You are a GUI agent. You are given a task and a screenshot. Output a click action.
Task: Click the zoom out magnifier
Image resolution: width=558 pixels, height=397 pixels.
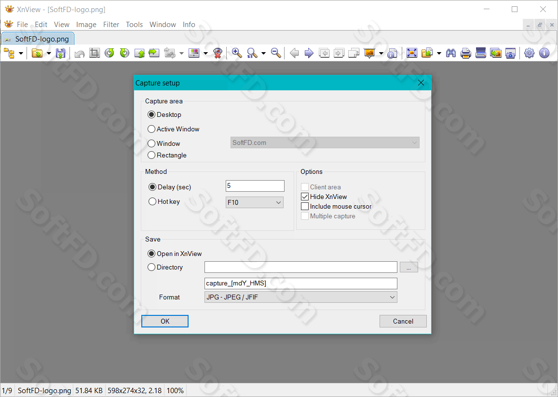coord(276,53)
